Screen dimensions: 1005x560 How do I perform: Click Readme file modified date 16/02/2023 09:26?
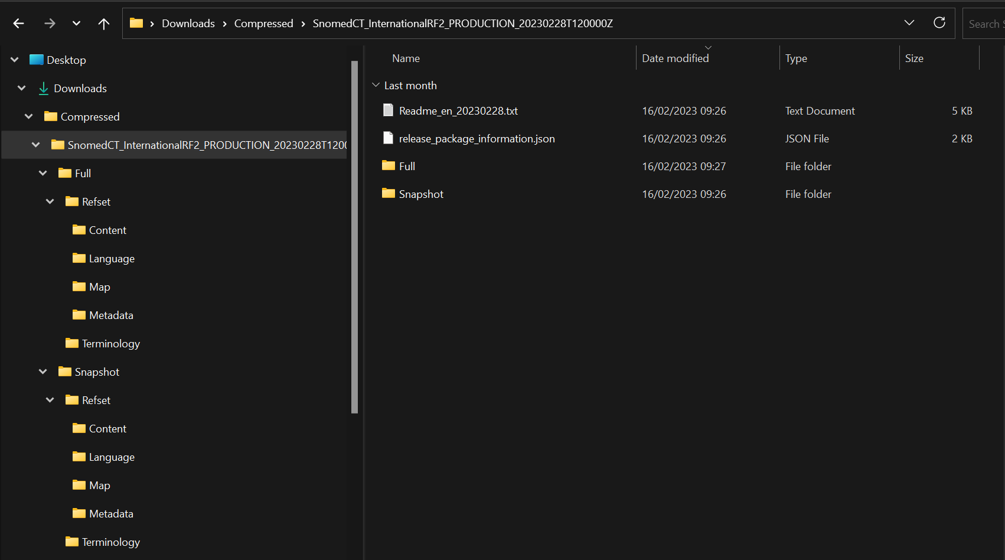(684, 111)
